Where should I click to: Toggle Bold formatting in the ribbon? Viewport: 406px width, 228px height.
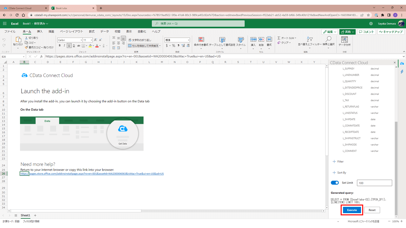59,46
